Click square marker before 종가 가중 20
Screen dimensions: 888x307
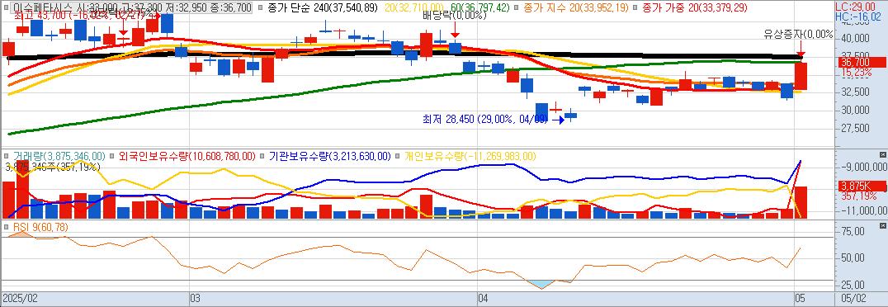click(x=634, y=8)
